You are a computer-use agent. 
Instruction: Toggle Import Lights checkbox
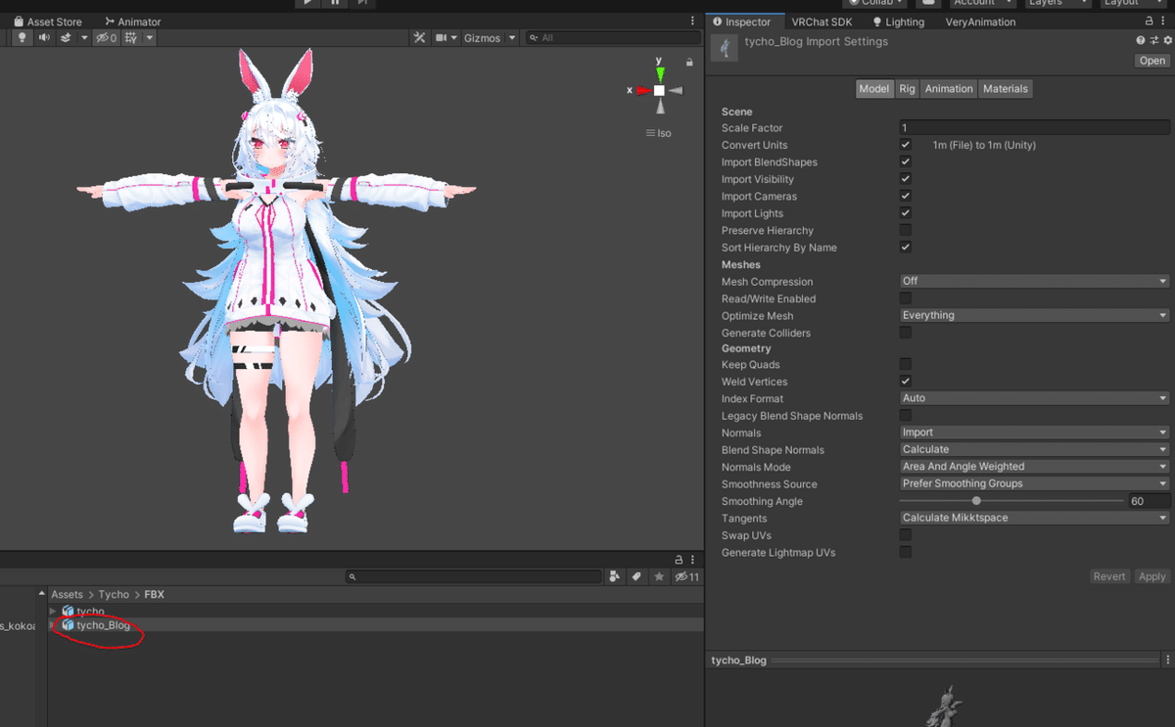(x=906, y=213)
